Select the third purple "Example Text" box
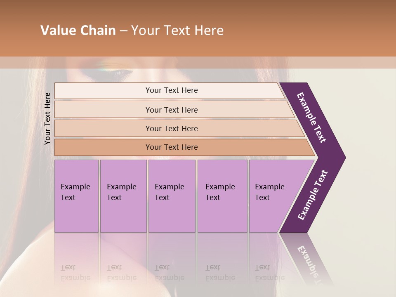Screen dimensions: 396x297 pyautogui.click(x=172, y=196)
